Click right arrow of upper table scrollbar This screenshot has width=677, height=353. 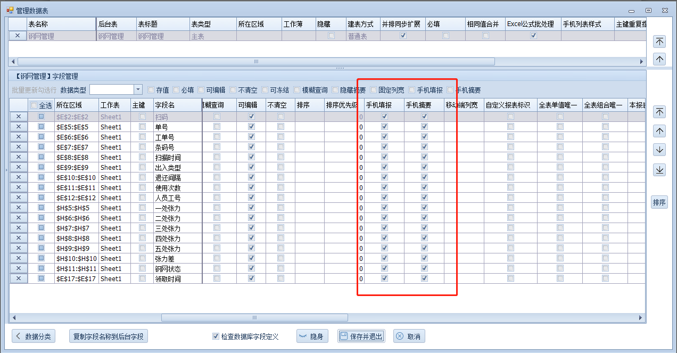tap(641, 62)
